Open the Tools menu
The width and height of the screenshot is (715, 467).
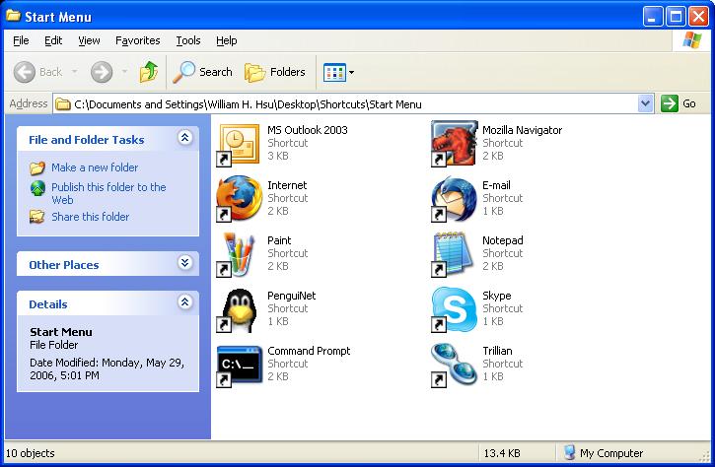187,40
